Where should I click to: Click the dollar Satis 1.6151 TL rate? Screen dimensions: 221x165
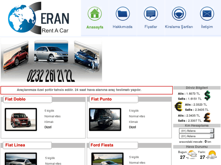[190, 99]
